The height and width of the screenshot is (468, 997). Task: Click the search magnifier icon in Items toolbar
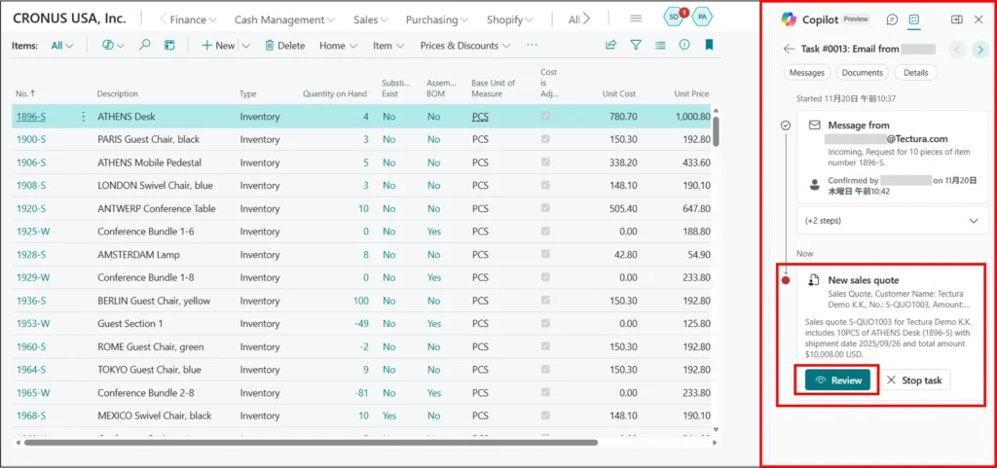(x=145, y=45)
